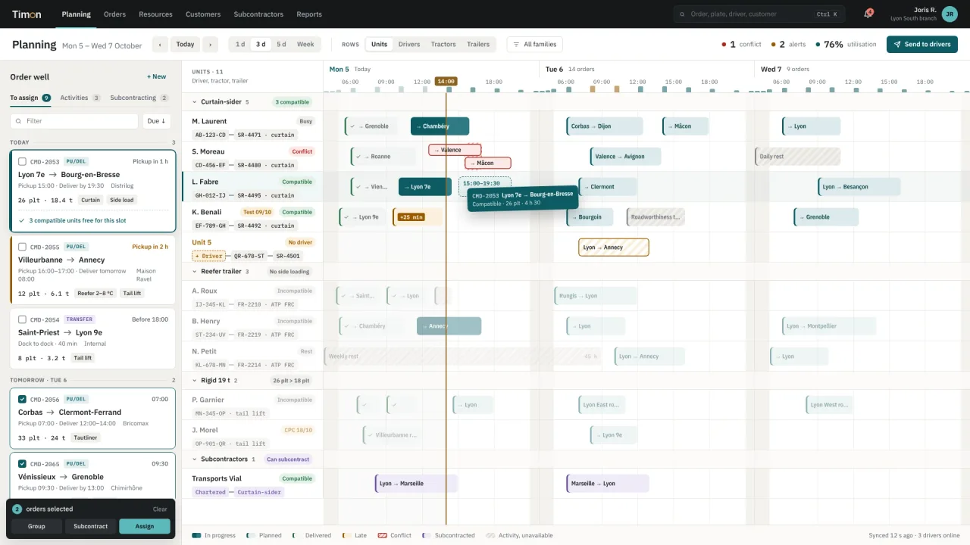The width and height of the screenshot is (970, 545).
Task: Click the Today button
Action: (x=186, y=45)
